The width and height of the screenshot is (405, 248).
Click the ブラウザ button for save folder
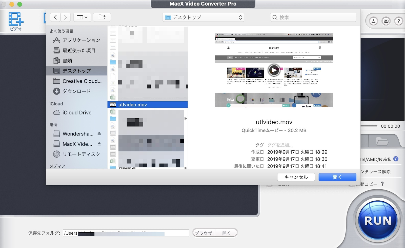[204, 233]
